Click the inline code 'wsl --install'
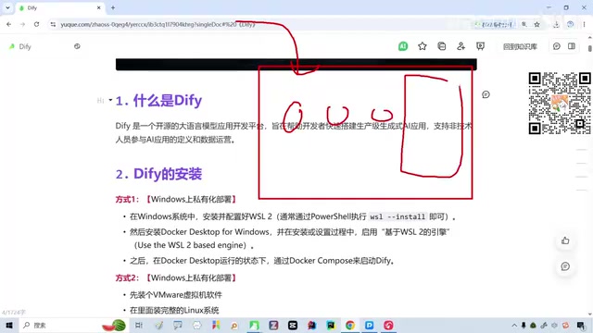 397,216
